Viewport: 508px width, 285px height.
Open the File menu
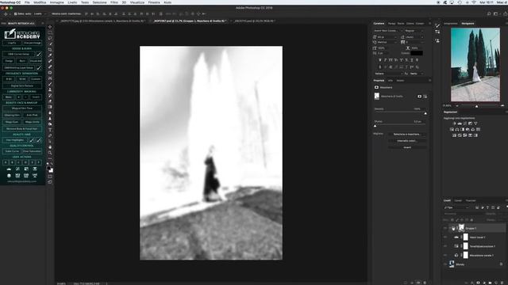(27, 2)
